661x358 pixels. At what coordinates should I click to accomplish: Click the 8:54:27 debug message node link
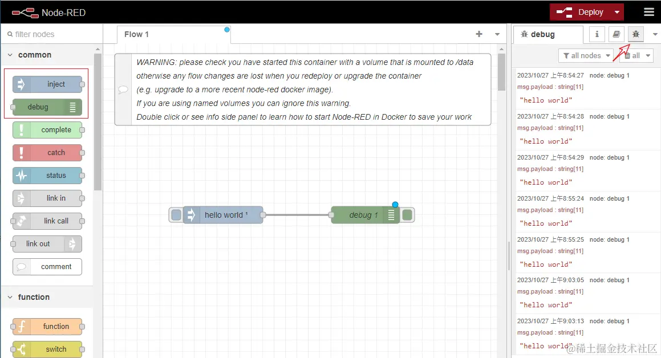[609, 75]
